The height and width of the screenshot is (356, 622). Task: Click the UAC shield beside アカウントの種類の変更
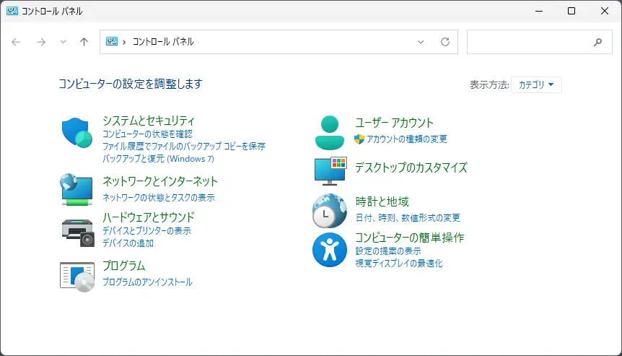click(x=359, y=139)
